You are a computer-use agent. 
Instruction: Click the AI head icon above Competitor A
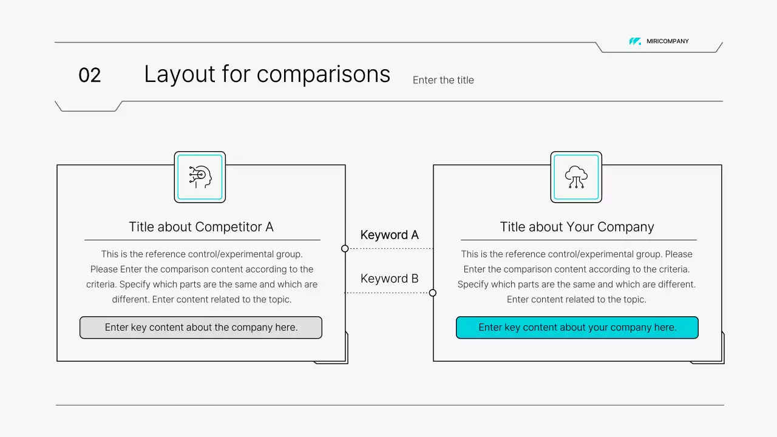tap(200, 177)
